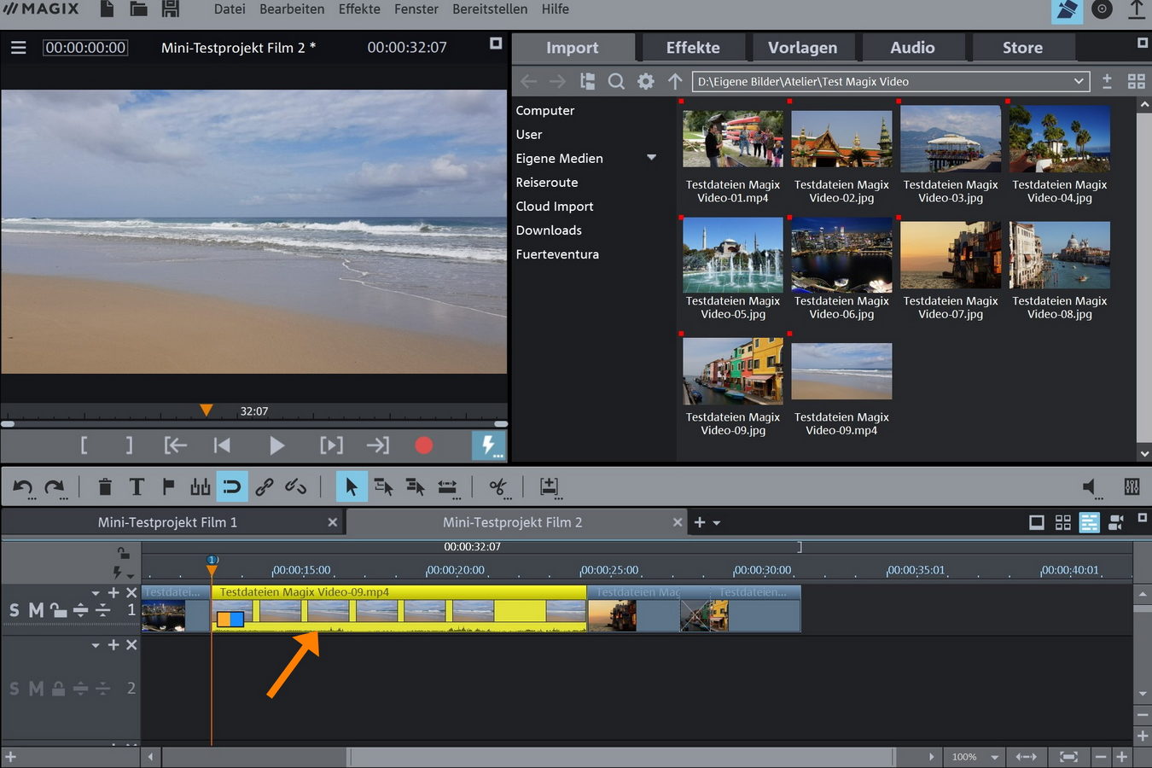The height and width of the screenshot is (768, 1152).
Task: Jump to range start
Action: [x=176, y=445]
